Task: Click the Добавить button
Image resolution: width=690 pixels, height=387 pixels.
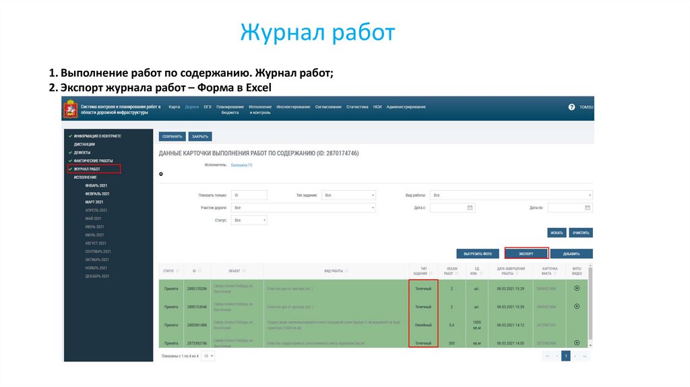Action: click(x=571, y=254)
